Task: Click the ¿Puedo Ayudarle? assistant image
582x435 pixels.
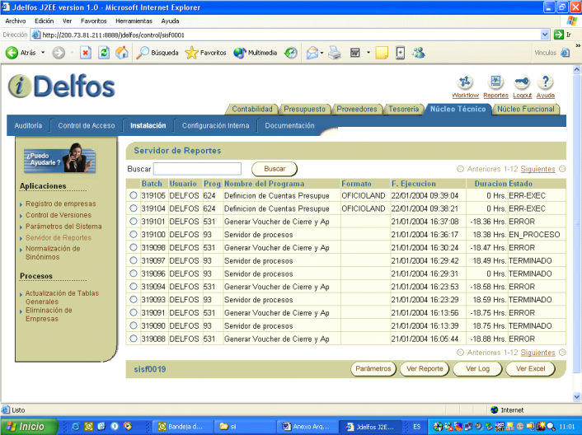Action: click(59, 159)
